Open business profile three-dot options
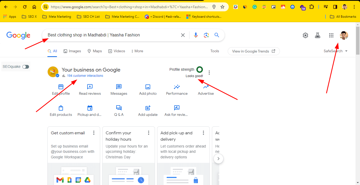The image size is (360, 185). pyautogui.click(x=209, y=73)
